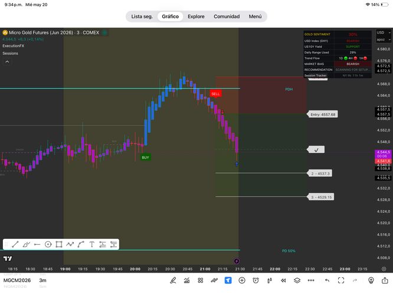Toggle the highlighted blue trading panel button

[x=228, y=280]
